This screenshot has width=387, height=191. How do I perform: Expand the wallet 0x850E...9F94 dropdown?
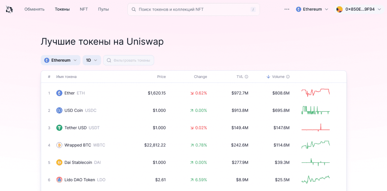pyautogui.click(x=359, y=9)
